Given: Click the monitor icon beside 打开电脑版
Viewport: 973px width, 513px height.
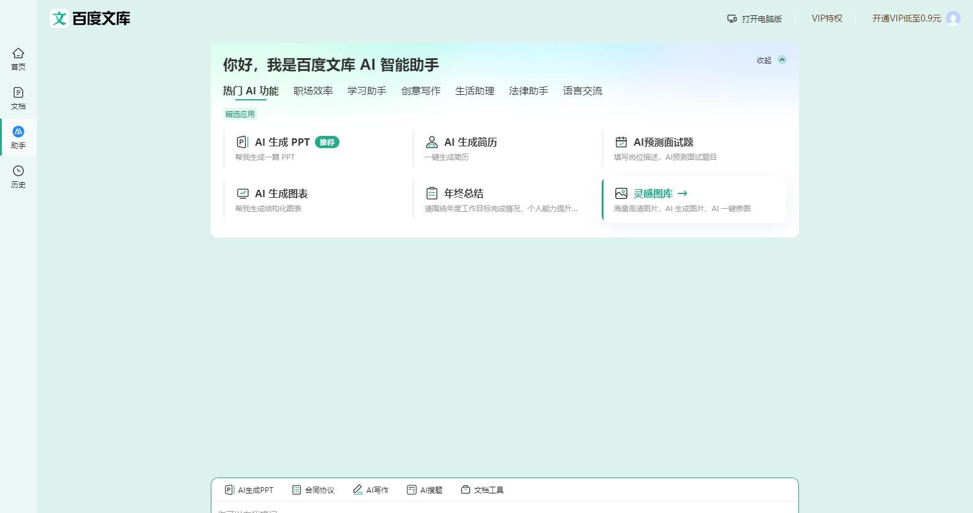Looking at the screenshot, I should tap(732, 19).
